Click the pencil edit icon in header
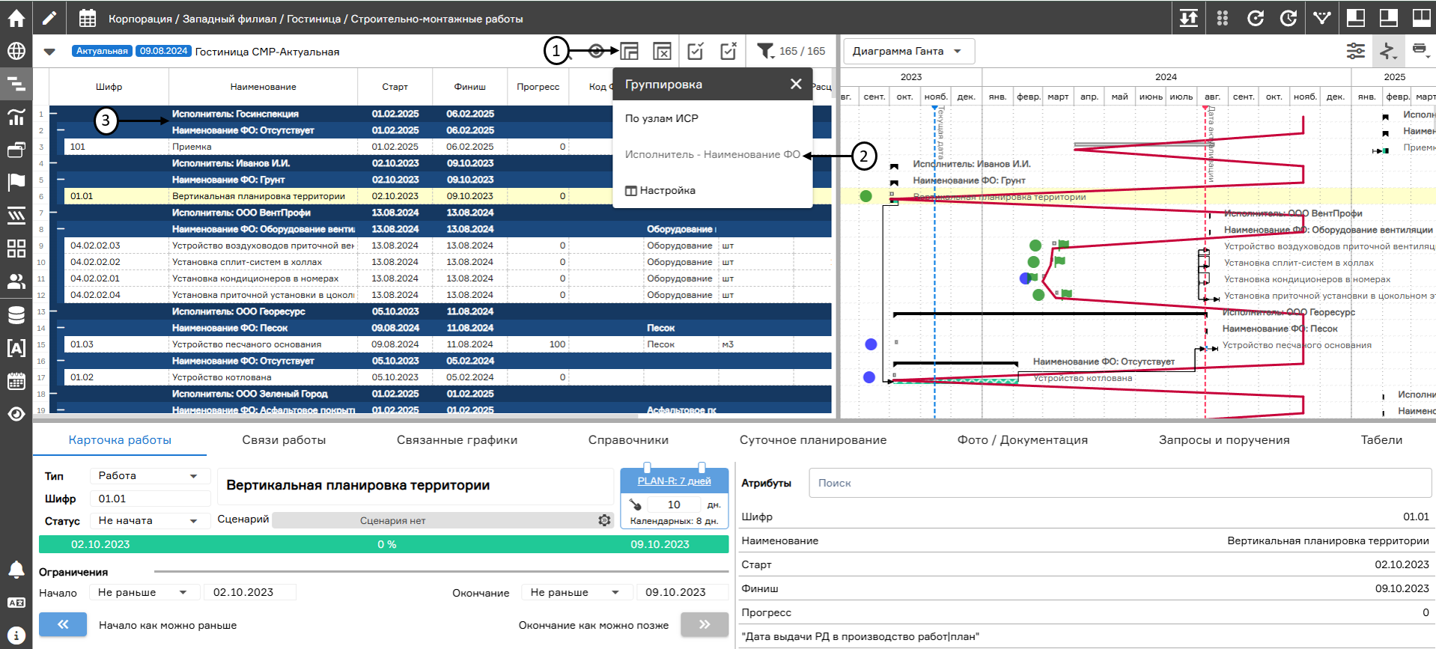 click(x=49, y=18)
